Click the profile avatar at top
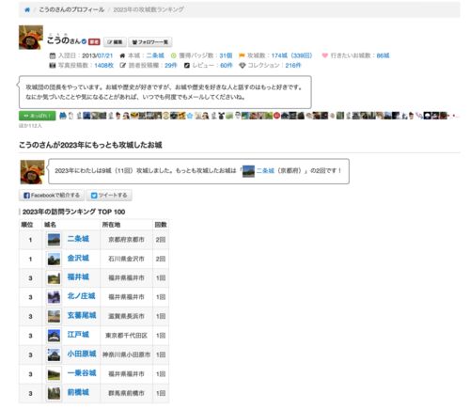The height and width of the screenshot is (410, 470). (31, 38)
